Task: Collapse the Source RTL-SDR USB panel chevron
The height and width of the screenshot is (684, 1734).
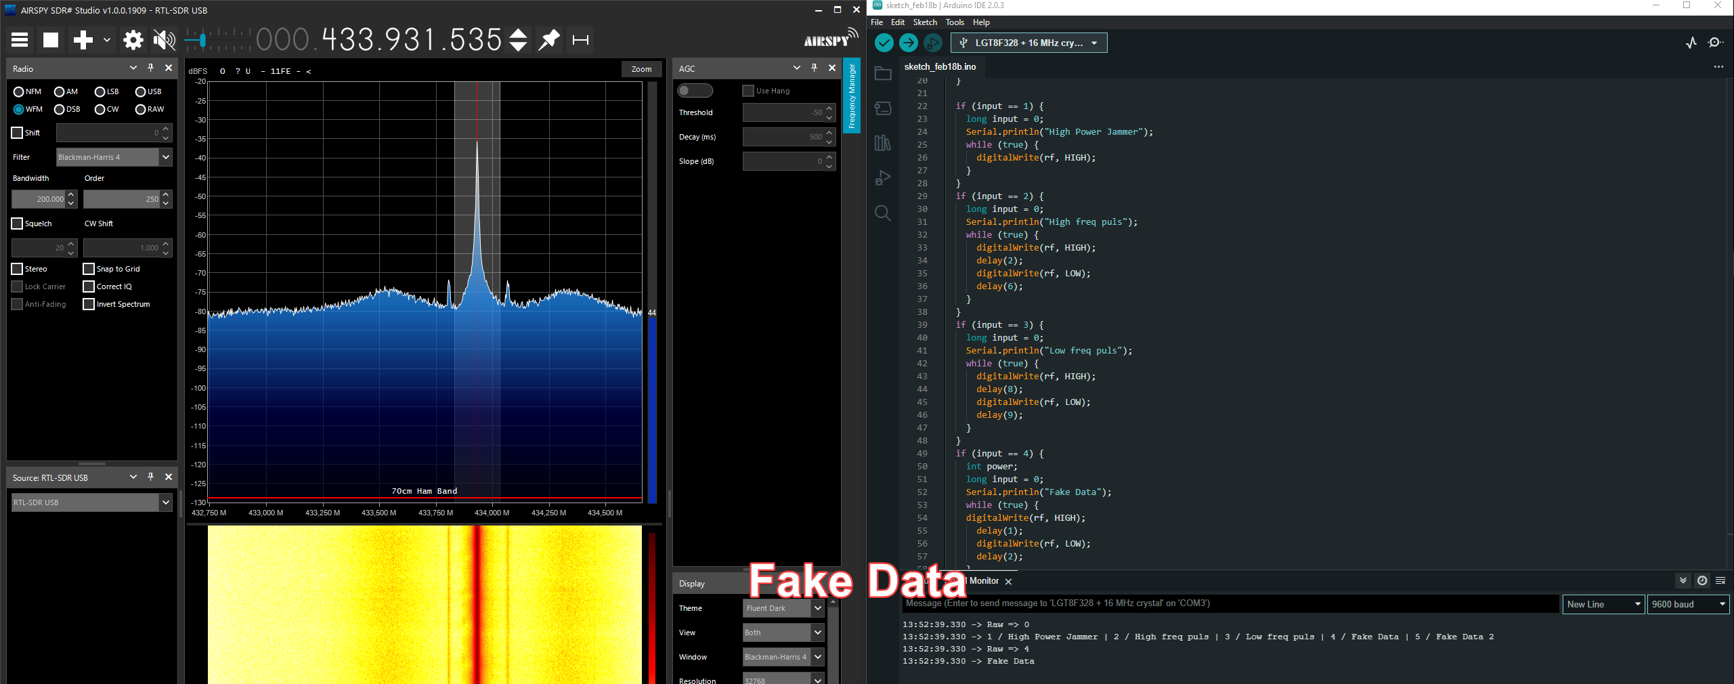Action: coord(133,477)
